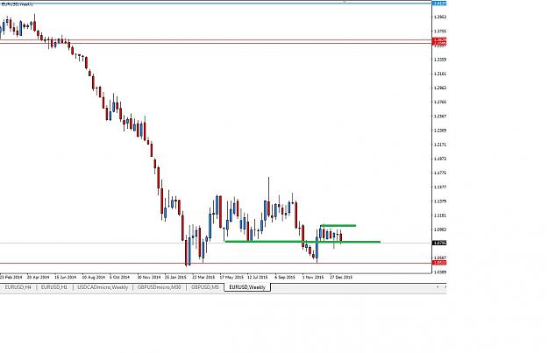The width and height of the screenshot is (548, 353).
Task: Click the blue price tag atop the scale
Action: point(439,4)
